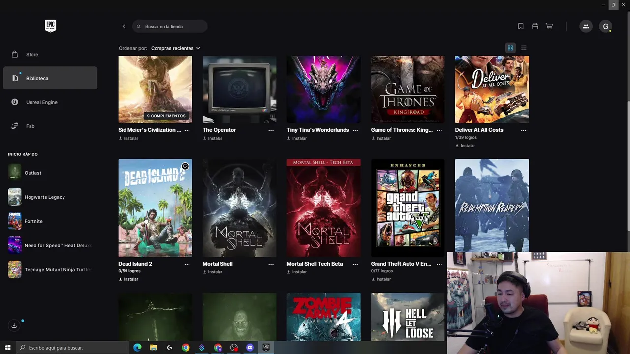Click the Windows taskbar search box

(x=72, y=348)
